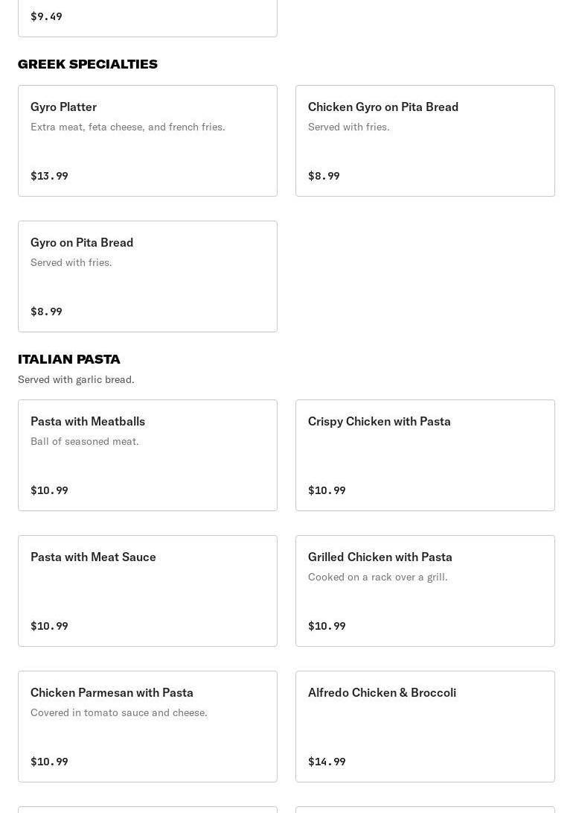Click Gyro Platter's extra meat description
This screenshot has height=813, width=573.
(128, 127)
